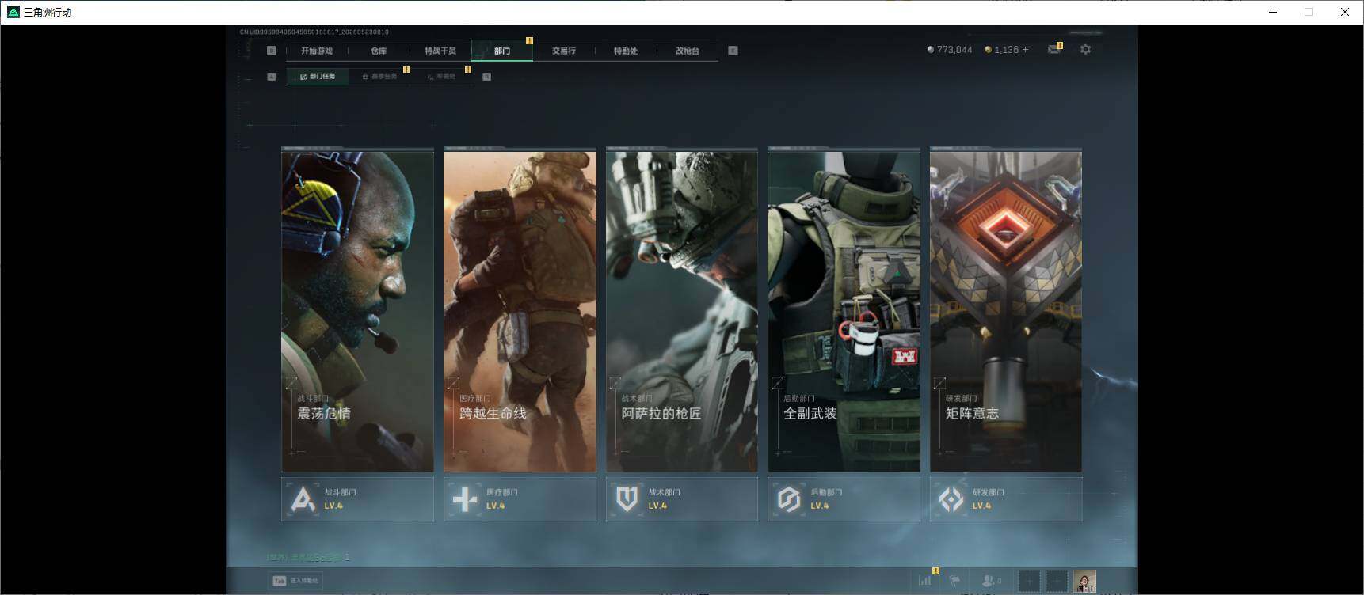The width and height of the screenshot is (1364, 595).
Task: Click the 研发部门 LV.4 label
Action: [x=981, y=506]
